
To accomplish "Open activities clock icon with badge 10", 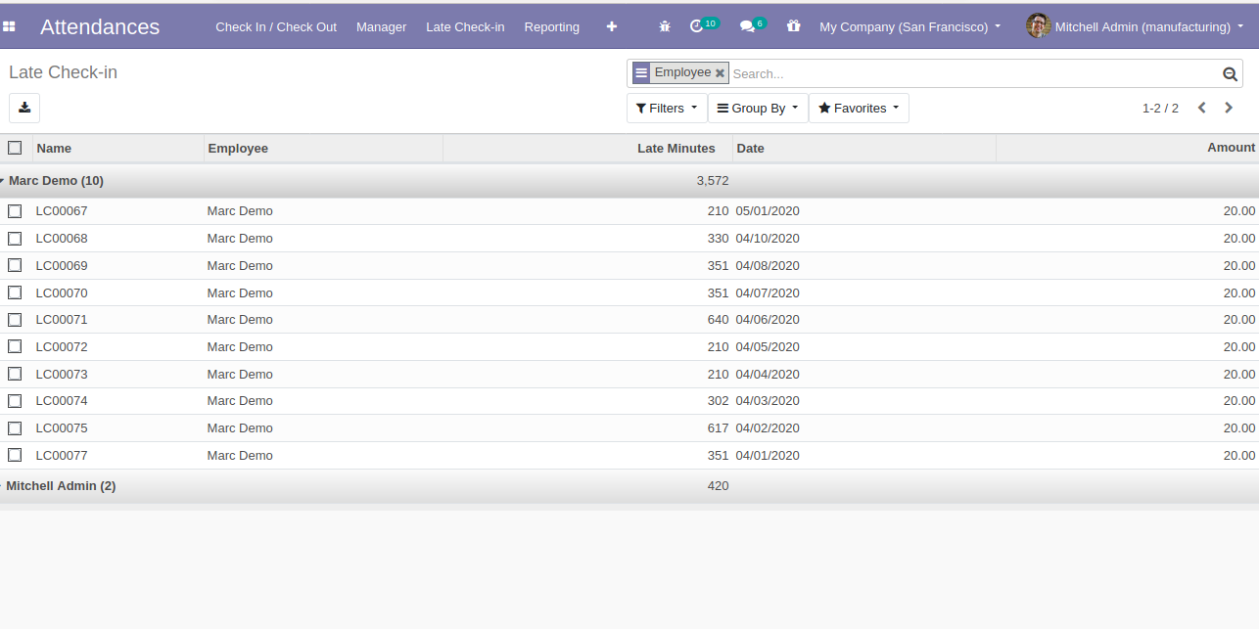I will [x=704, y=25].
